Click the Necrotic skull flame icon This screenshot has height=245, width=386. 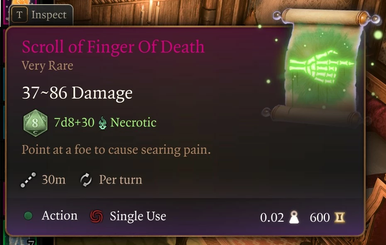(103, 123)
